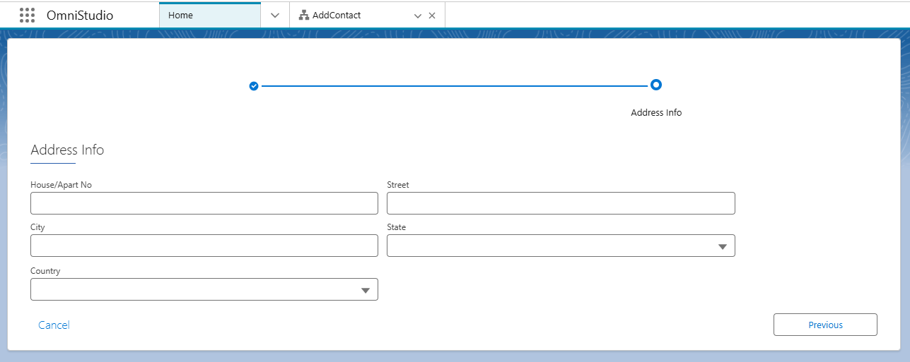Open the App Launcher grid icon
This screenshot has height=362, width=910.
click(27, 16)
